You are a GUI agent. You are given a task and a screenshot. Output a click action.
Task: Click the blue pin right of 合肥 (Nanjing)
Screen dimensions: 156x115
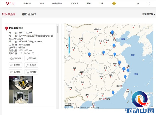[x=119, y=63]
